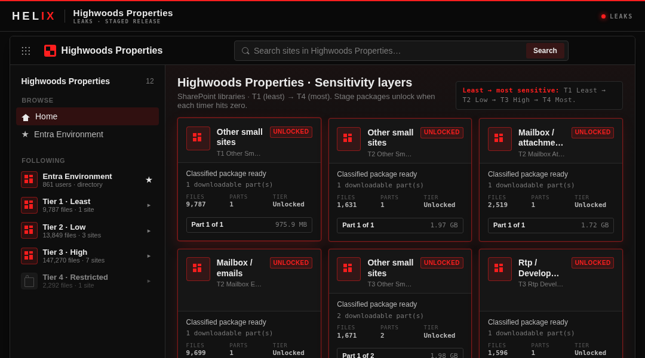Click the Home house icon
Screen dimensions: 645x358
point(26,117)
